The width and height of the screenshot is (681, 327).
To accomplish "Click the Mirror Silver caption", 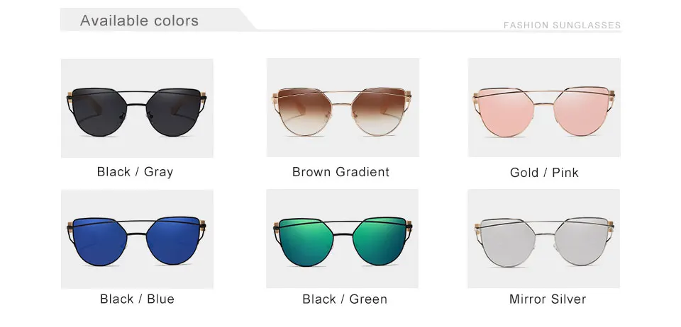I will (548, 299).
